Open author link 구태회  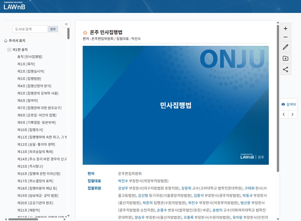(249, 188)
